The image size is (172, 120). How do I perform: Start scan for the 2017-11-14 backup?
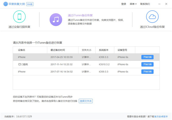point(147,64)
